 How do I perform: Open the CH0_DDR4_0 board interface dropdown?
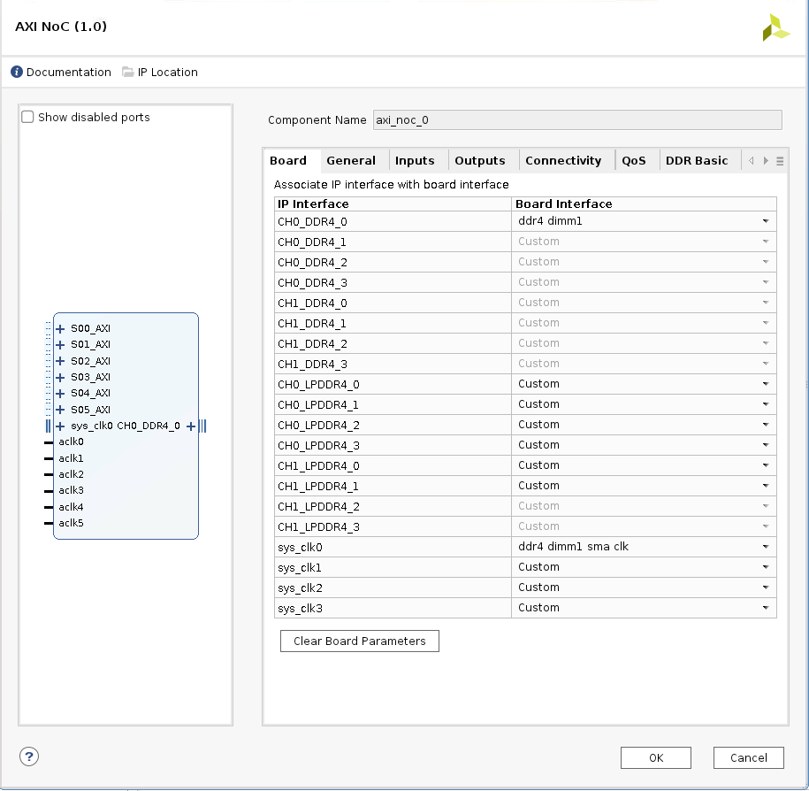click(644, 221)
